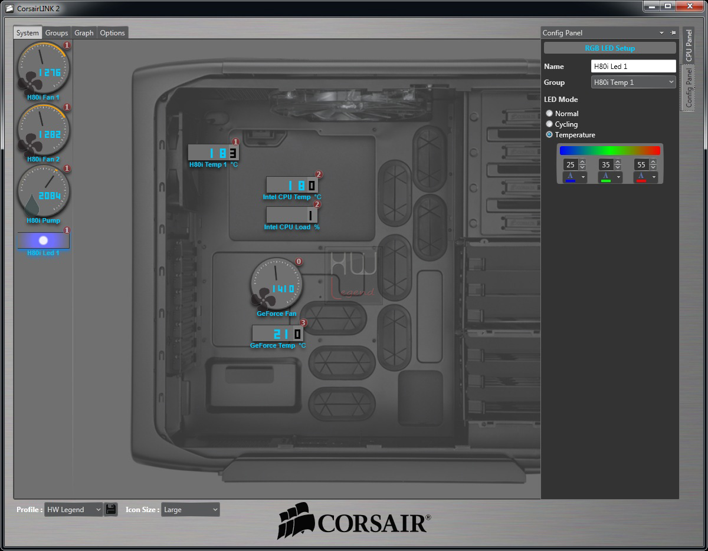Click the 'Intel CPU Load %' label text
708x551 pixels.
(292, 227)
